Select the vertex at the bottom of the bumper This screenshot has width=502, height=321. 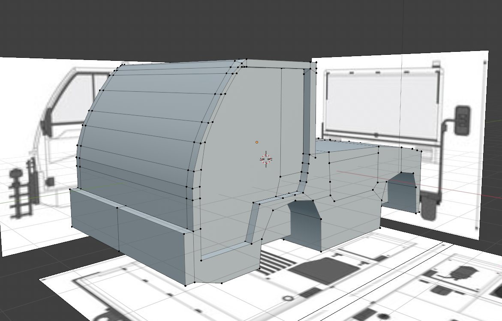click(x=186, y=285)
